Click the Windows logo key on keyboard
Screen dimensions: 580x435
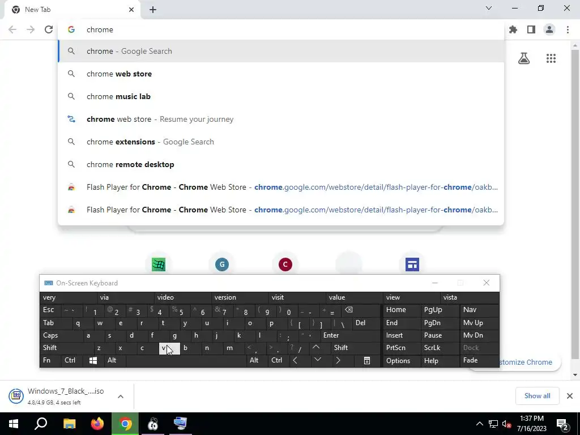pyautogui.click(x=93, y=361)
